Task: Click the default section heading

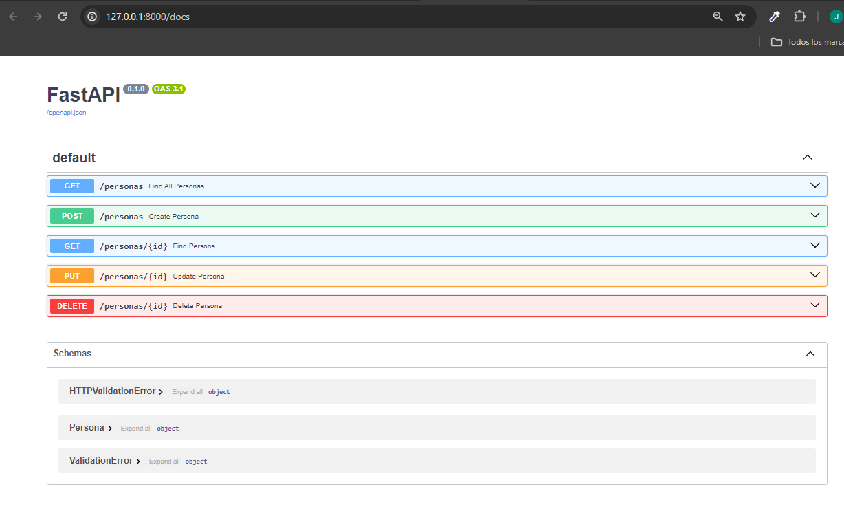Action: [74, 158]
